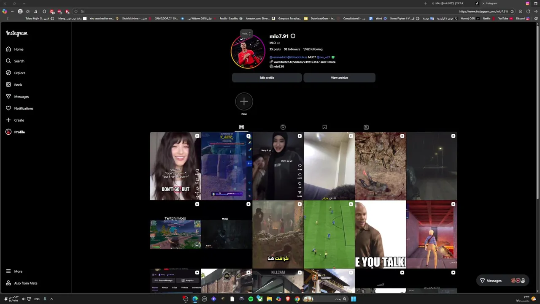This screenshot has height=304, width=540.
Task: Click Create plus in sidebar
Action: coord(15,120)
